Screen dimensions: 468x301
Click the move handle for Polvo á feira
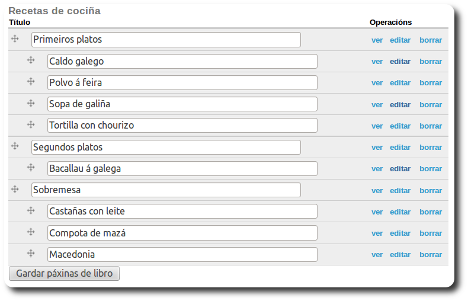[31, 82]
